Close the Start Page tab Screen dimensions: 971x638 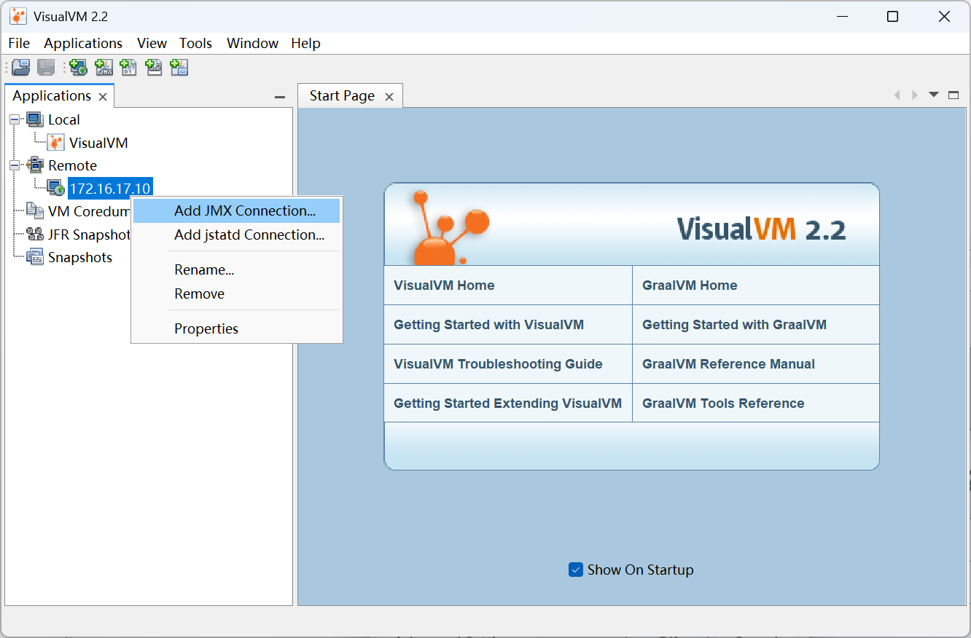pyautogui.click(x=389, y=97)
